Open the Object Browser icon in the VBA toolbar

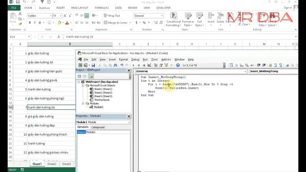[166, 65]
